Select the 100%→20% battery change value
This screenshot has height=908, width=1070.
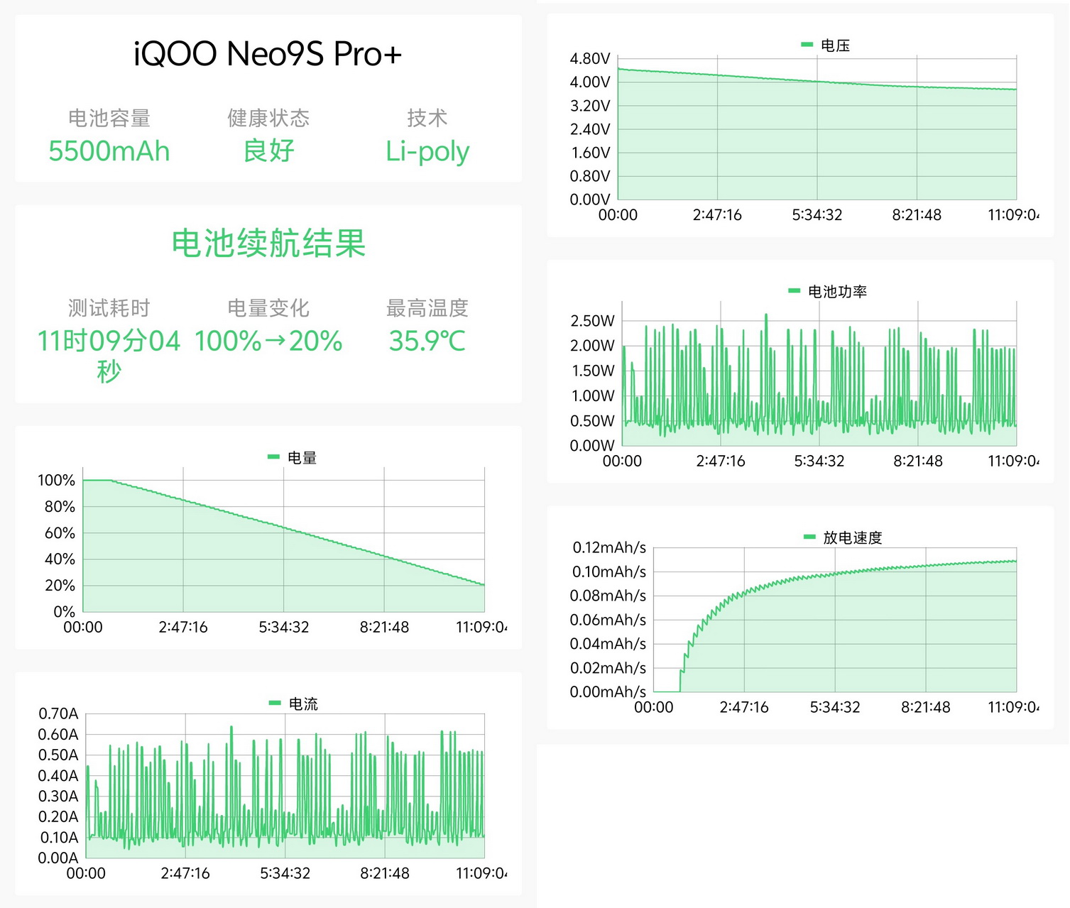(x=268, y=341)
